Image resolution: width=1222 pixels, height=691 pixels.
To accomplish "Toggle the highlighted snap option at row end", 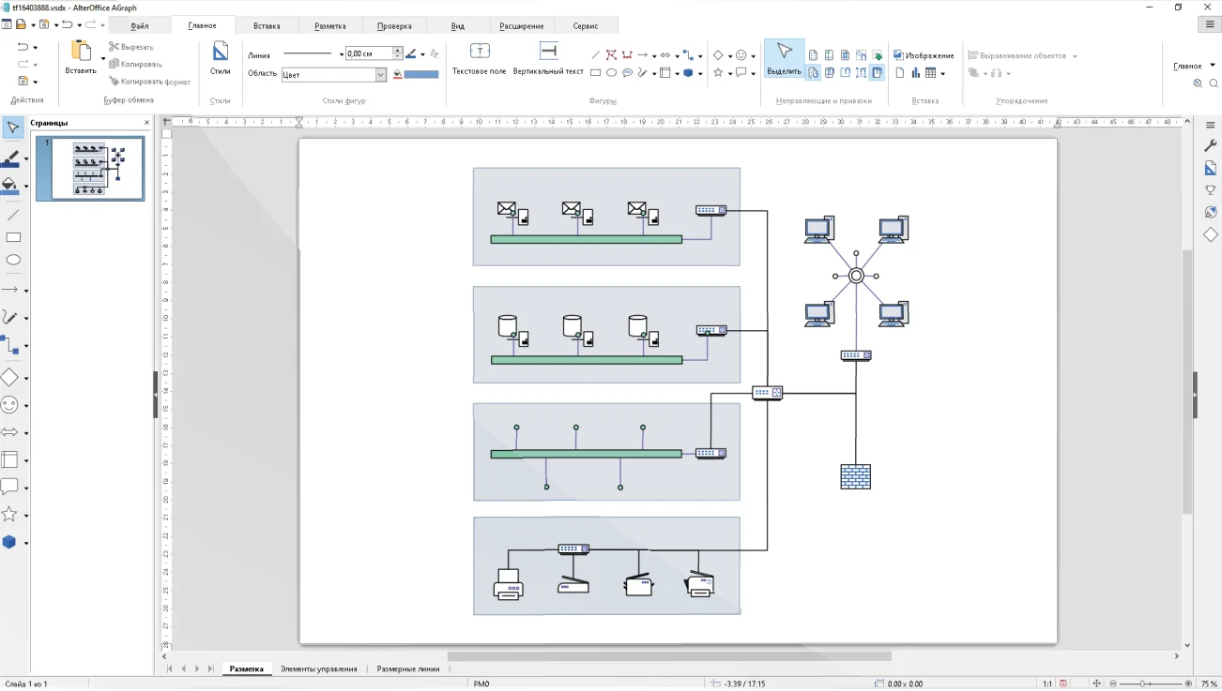I will [x=878, y=72].
